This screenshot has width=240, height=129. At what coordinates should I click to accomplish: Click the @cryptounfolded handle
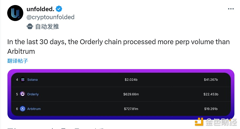coord(51,17)
